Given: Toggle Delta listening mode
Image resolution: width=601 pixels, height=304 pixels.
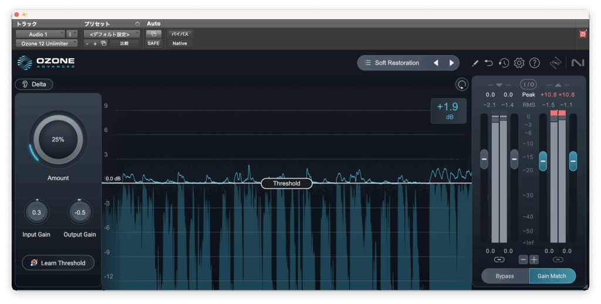Looking at the screenshot, I should tap(34, 84).
